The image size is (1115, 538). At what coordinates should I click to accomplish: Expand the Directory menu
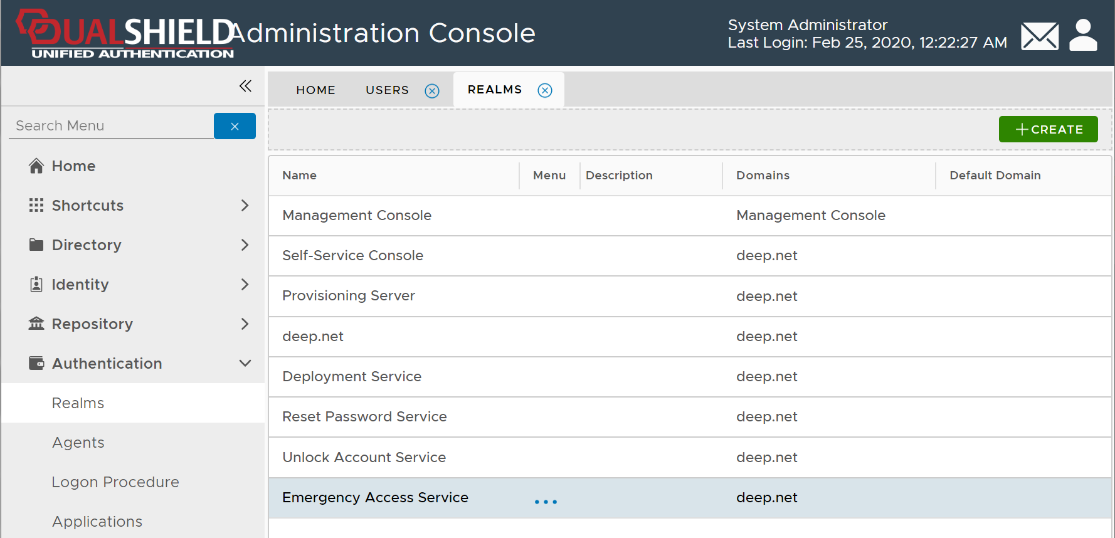(x=245, y=245)
